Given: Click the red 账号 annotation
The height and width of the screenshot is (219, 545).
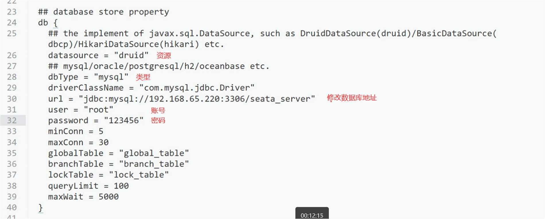Looking at the screenshot, I should pyautogui.click(x=158, y=110).
